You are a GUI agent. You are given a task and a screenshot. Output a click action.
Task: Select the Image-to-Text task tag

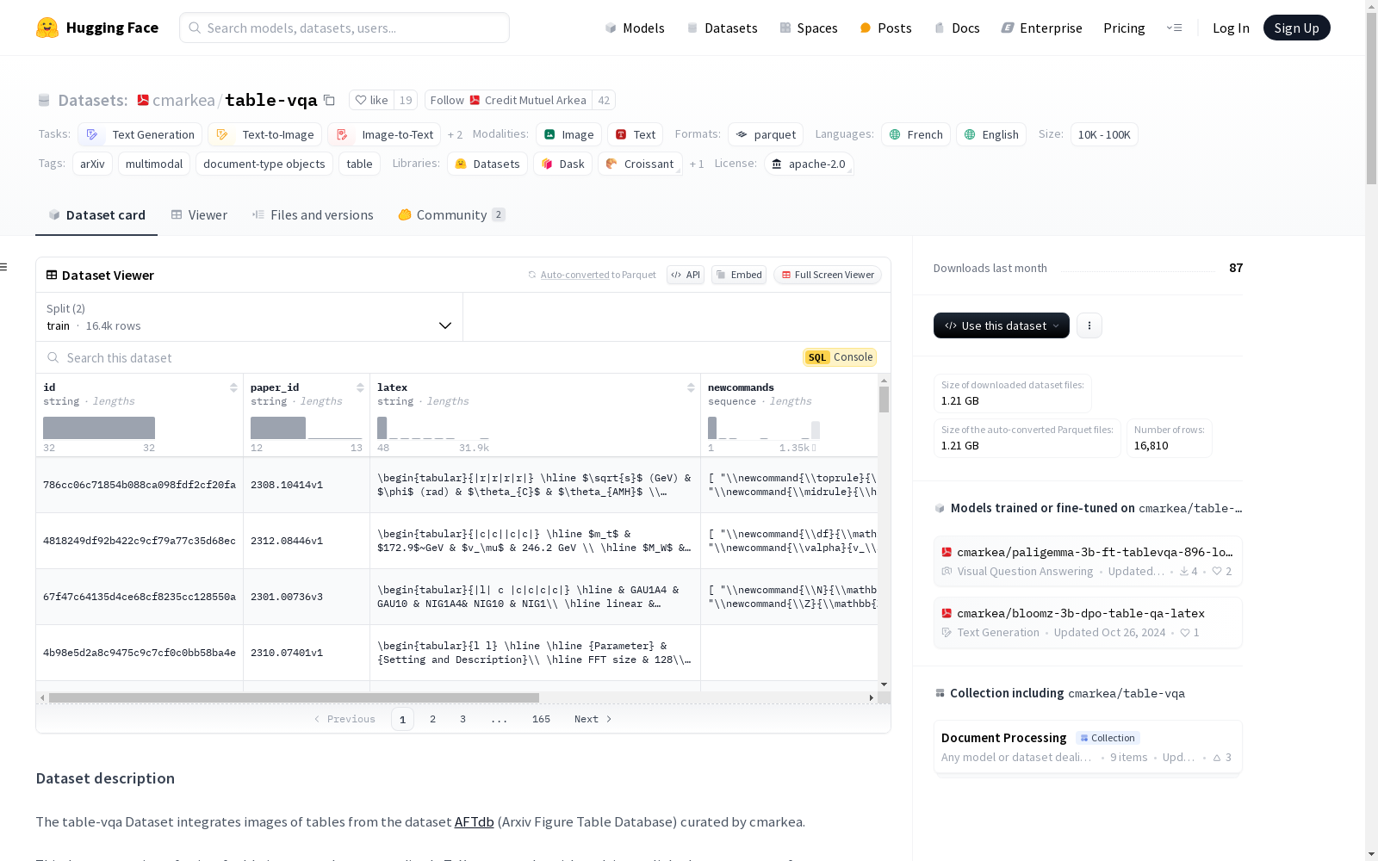[x=384, y=134]
